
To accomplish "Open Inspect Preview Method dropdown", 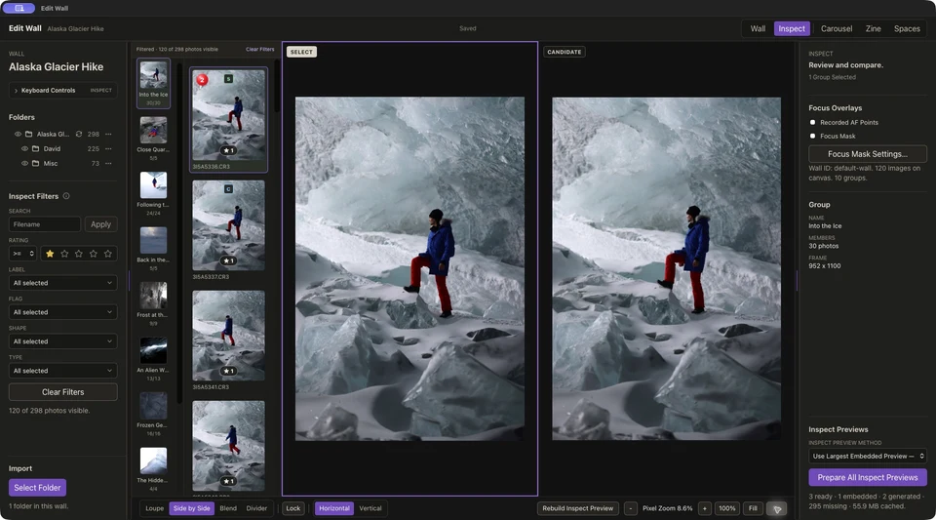I will 868,457.
